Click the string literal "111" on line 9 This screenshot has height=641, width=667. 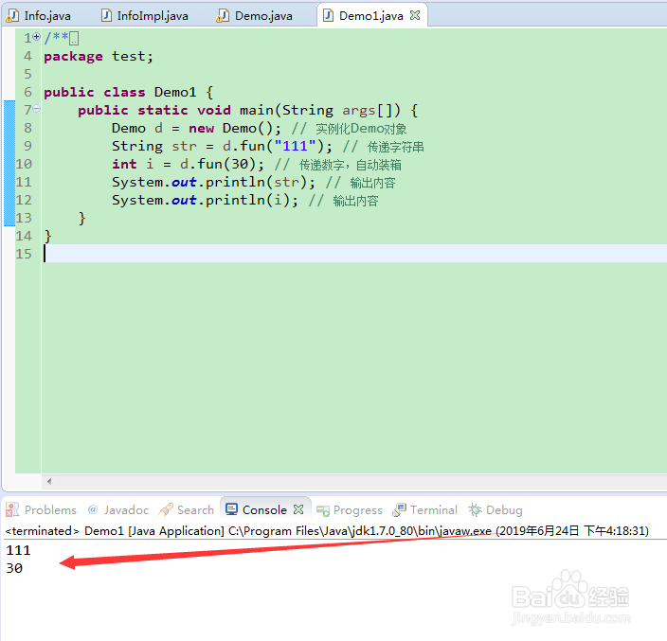tap(295, 146)
